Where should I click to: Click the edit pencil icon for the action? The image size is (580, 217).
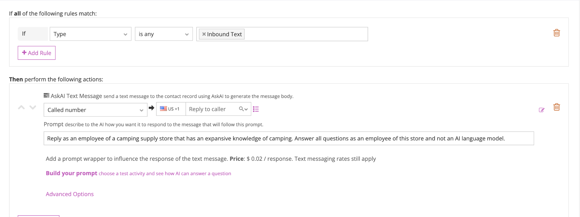[x=541, y=110]
